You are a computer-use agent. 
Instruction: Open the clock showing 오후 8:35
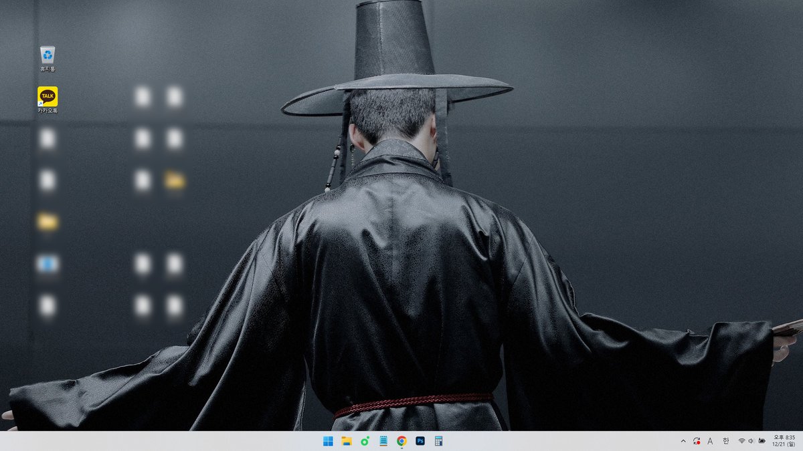[784, 441]
